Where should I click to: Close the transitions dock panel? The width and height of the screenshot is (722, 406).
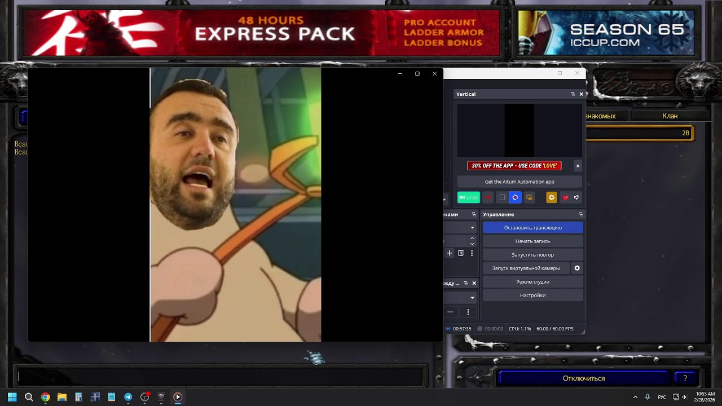474,283
